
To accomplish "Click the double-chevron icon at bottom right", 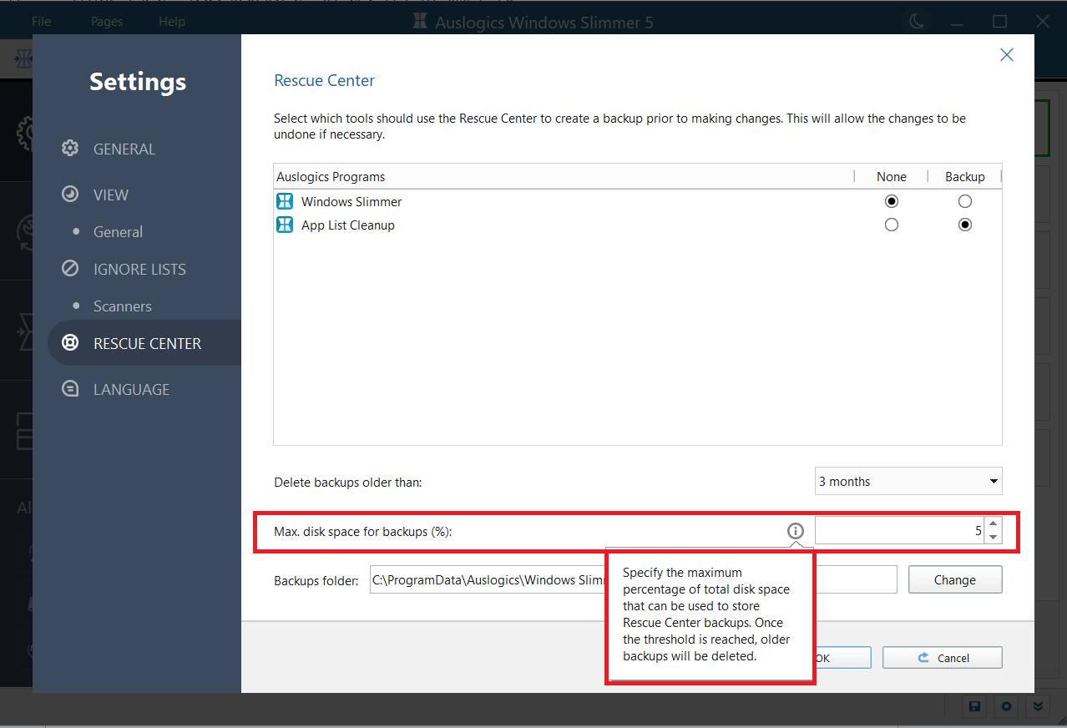I will (x=1037, y=706).
